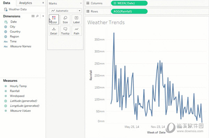Screen dimensions: 209x138
Task: Select the Weather Data data source
Action: pos(18,9)
